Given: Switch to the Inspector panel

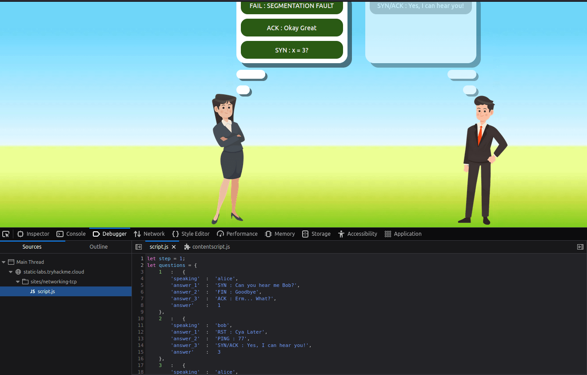Looking at the screenshot, I should 33,234.
